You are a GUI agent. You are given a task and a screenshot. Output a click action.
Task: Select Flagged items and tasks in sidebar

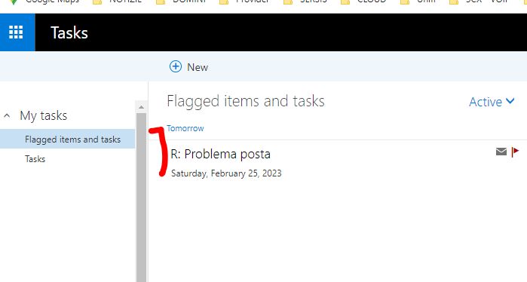tap(68, 139)
